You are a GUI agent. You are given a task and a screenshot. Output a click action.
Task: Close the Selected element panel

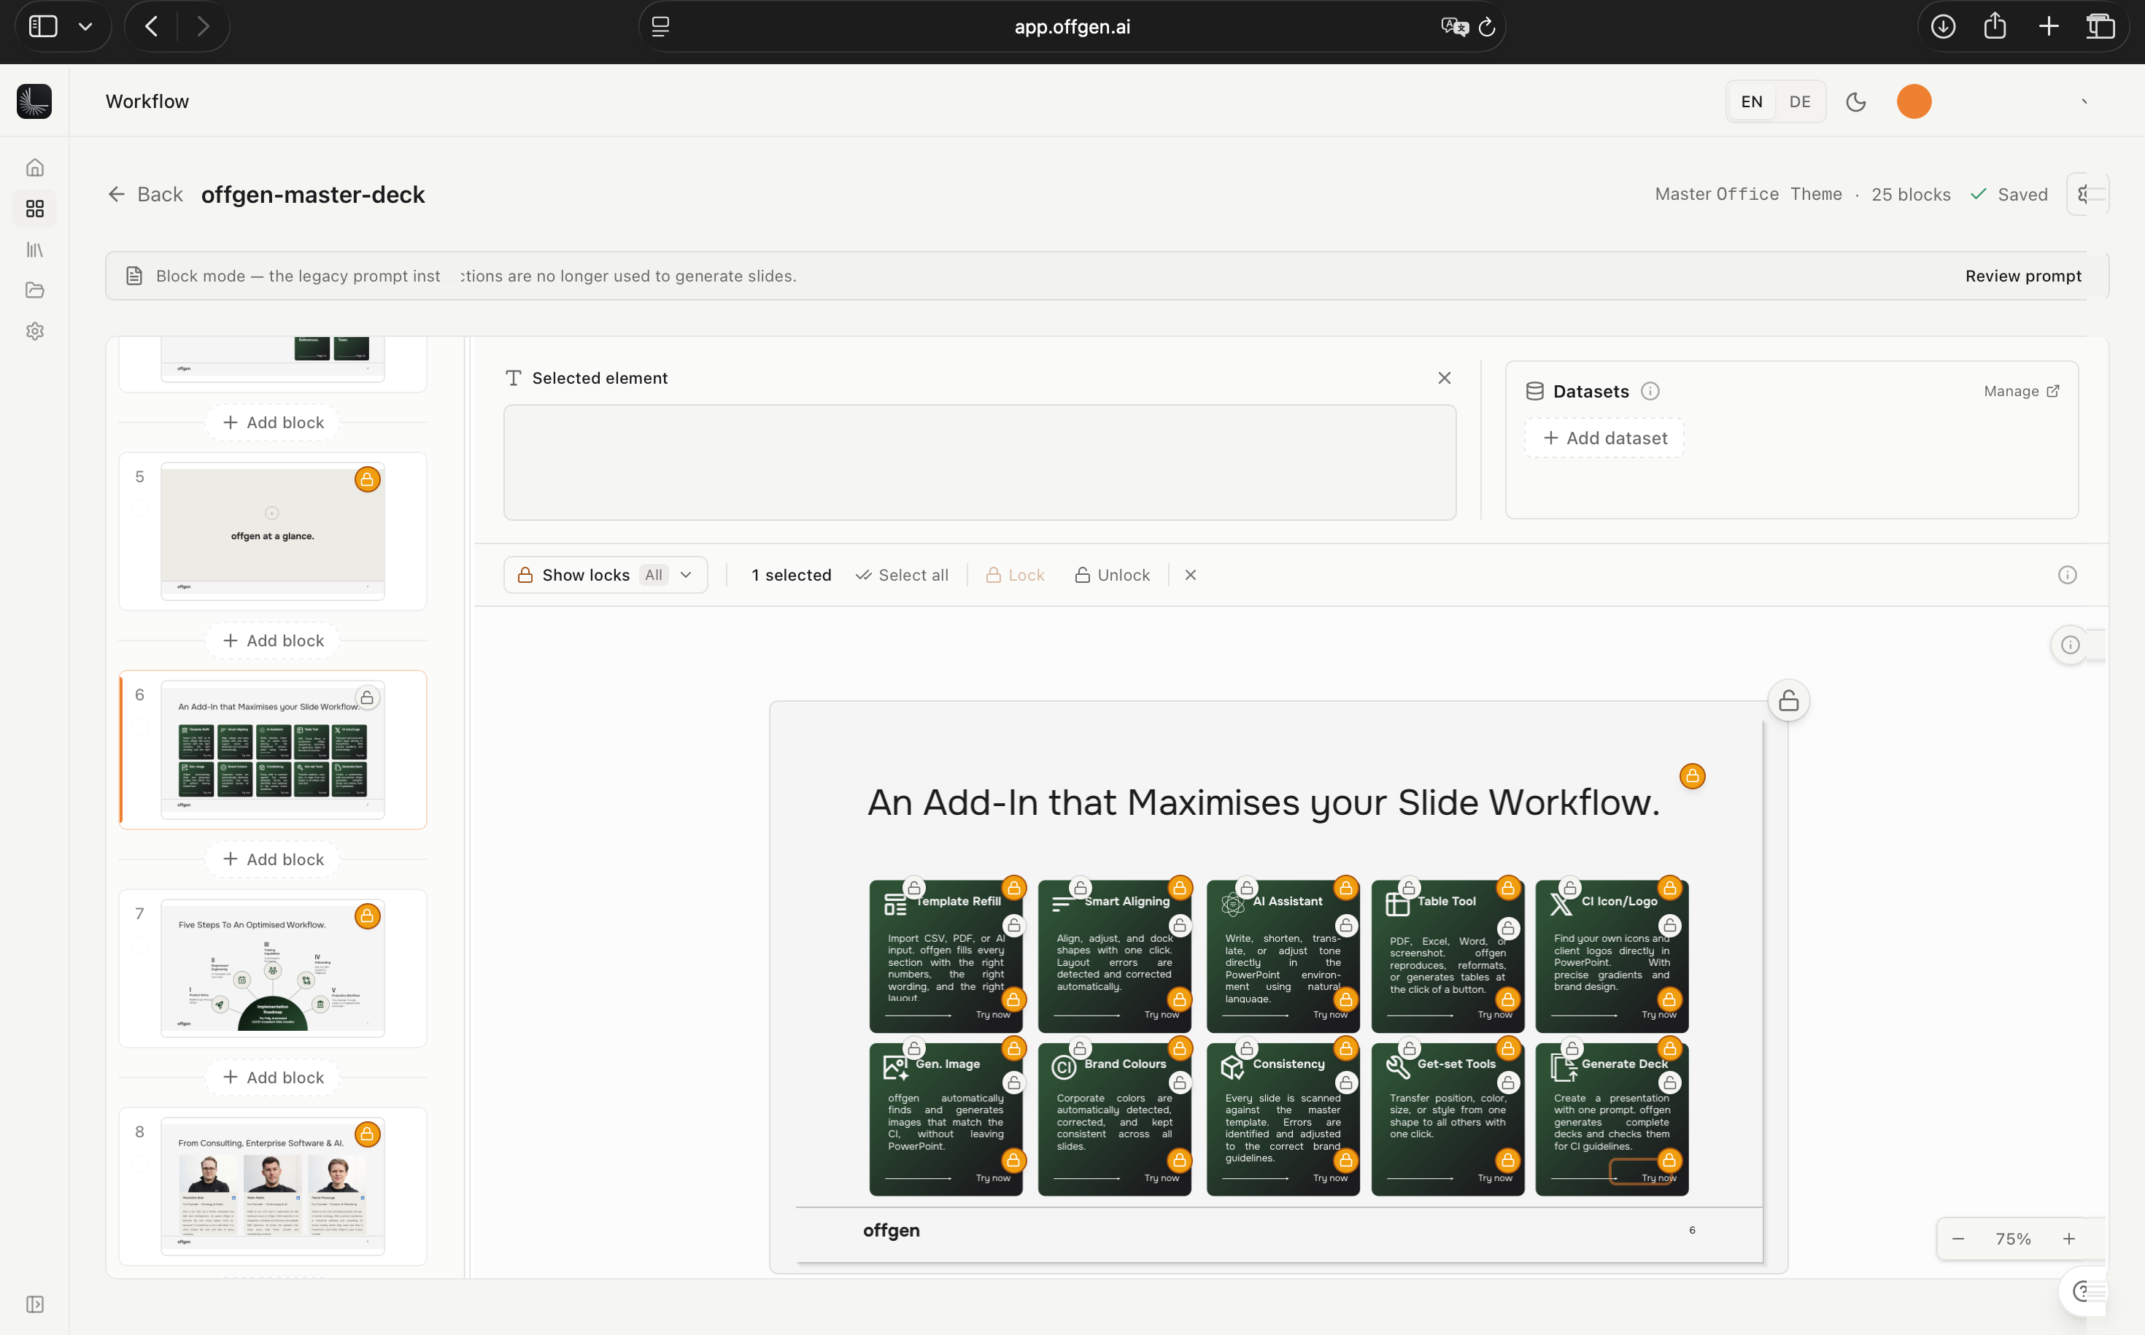[x=1445, y=378]
